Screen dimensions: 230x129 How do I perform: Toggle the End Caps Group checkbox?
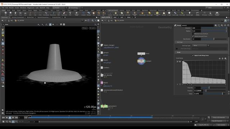pos(177,49)
